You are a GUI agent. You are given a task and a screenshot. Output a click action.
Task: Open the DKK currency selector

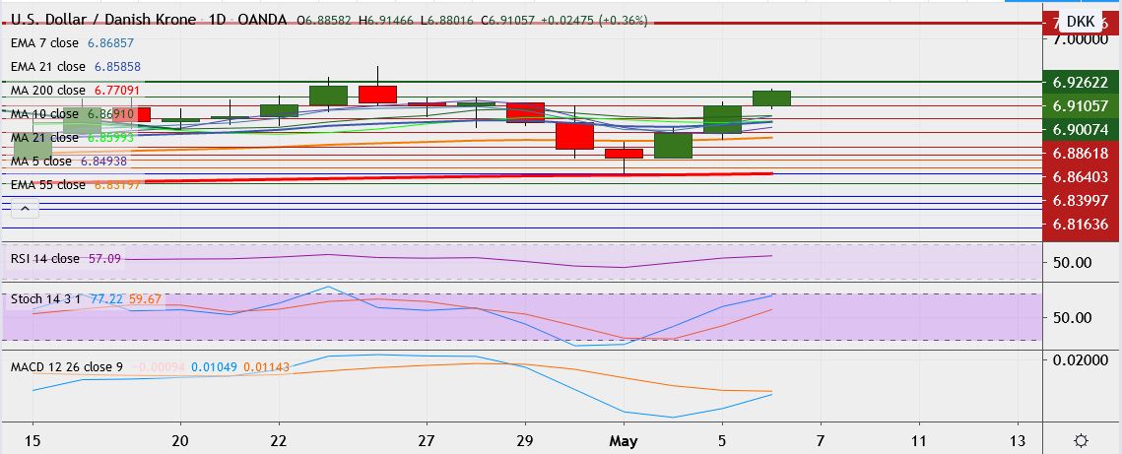pos(1080,22)
